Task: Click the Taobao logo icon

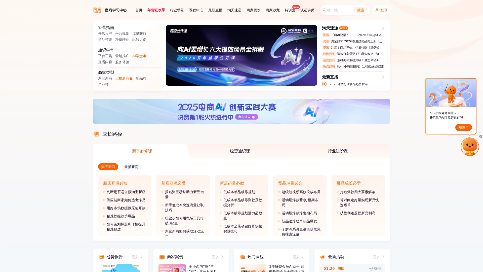Action: (x=97, y=10)
